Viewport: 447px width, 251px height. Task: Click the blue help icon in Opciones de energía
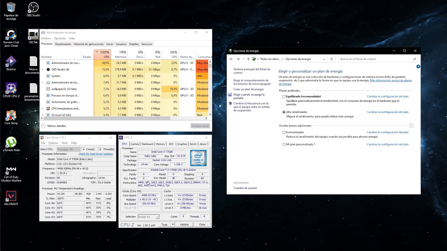tap(418, 66)
